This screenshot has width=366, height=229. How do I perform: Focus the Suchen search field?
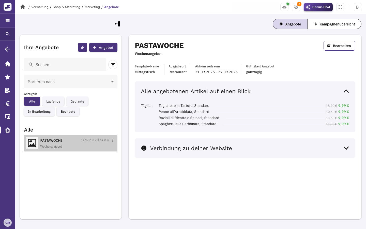coord(65,65)
